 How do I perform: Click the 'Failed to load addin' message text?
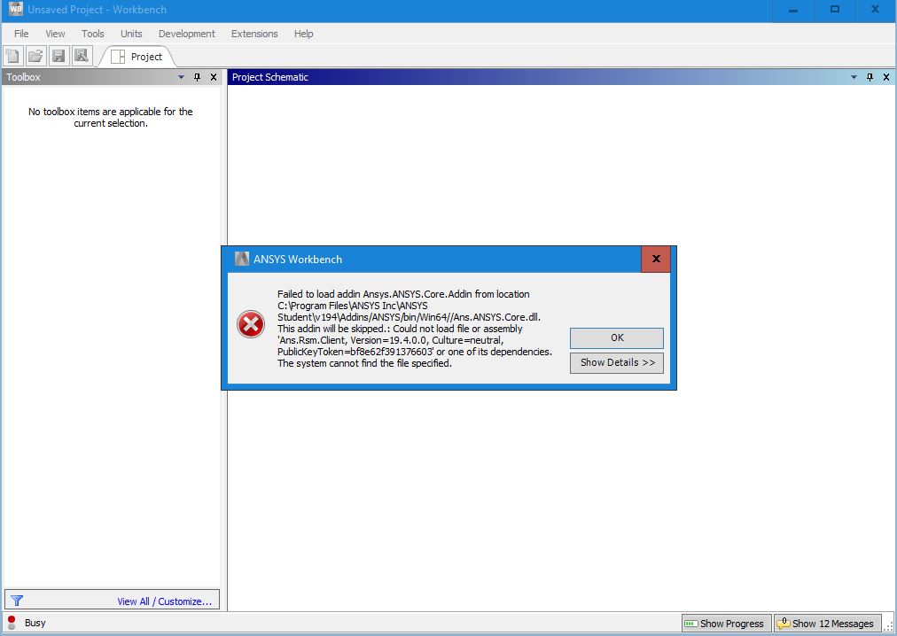point(414,329)
